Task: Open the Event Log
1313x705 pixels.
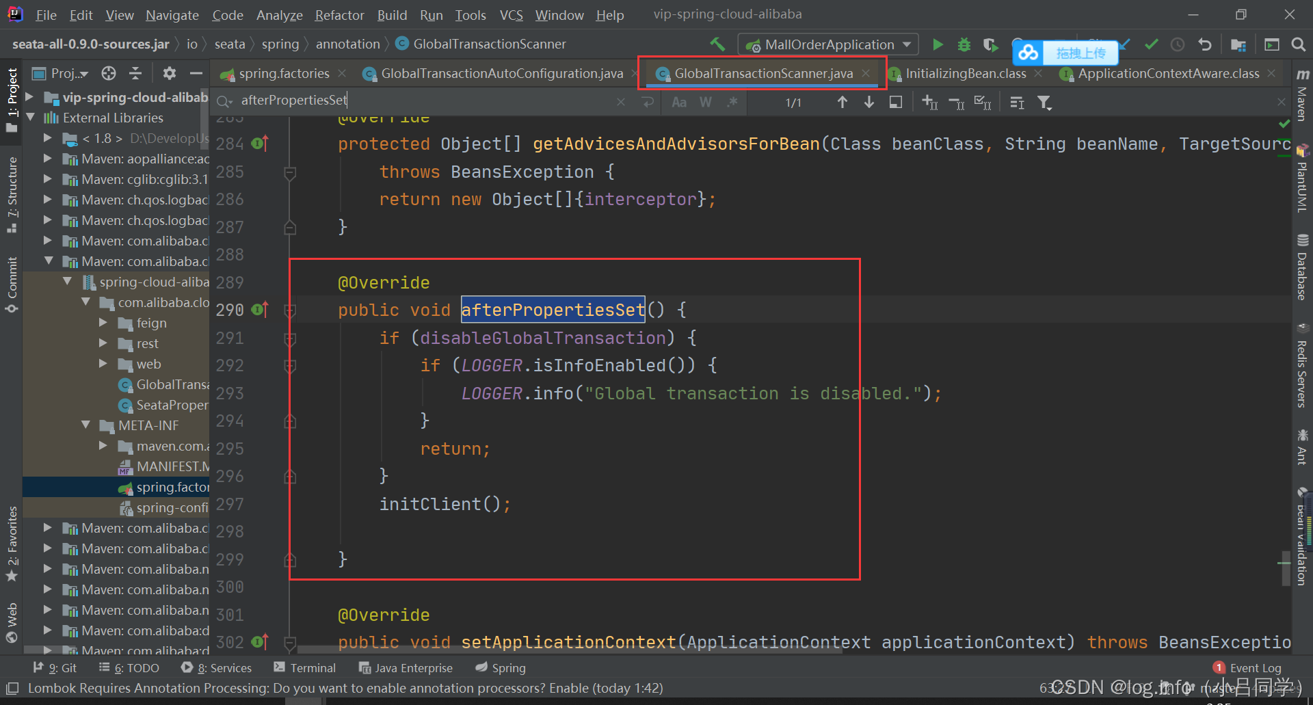Action: pos(1247,668)
